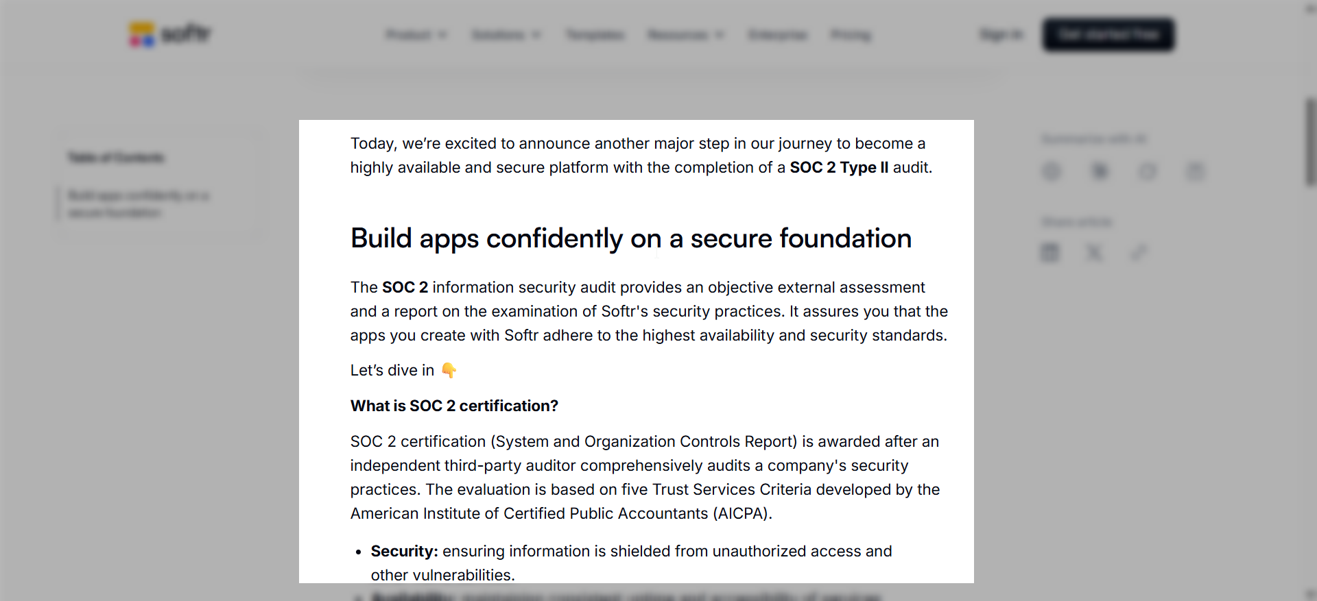
Task: Open the Enterprise page
Action: click(x=778, y=35)
